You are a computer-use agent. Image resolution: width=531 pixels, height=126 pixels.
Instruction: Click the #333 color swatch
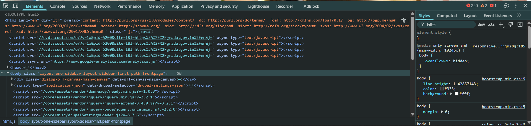point(442,89)
